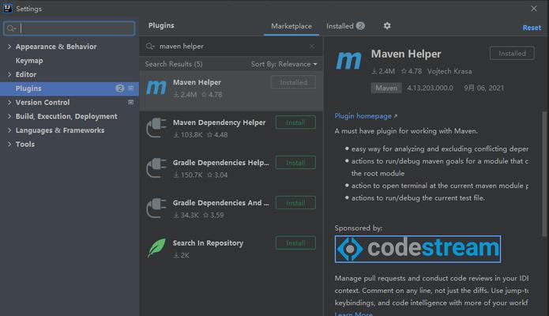Click Installed button in Maven Helper list row
549x316 pixels.
pyautogui.click(x=293, y=82)
